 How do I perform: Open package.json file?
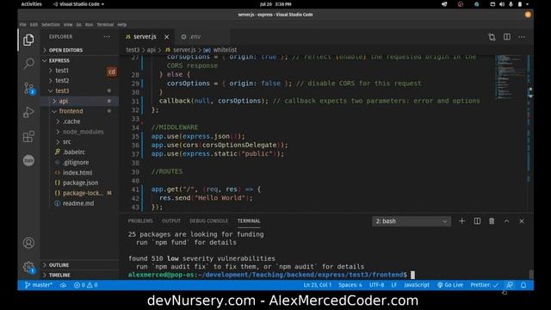coord(80,183)
